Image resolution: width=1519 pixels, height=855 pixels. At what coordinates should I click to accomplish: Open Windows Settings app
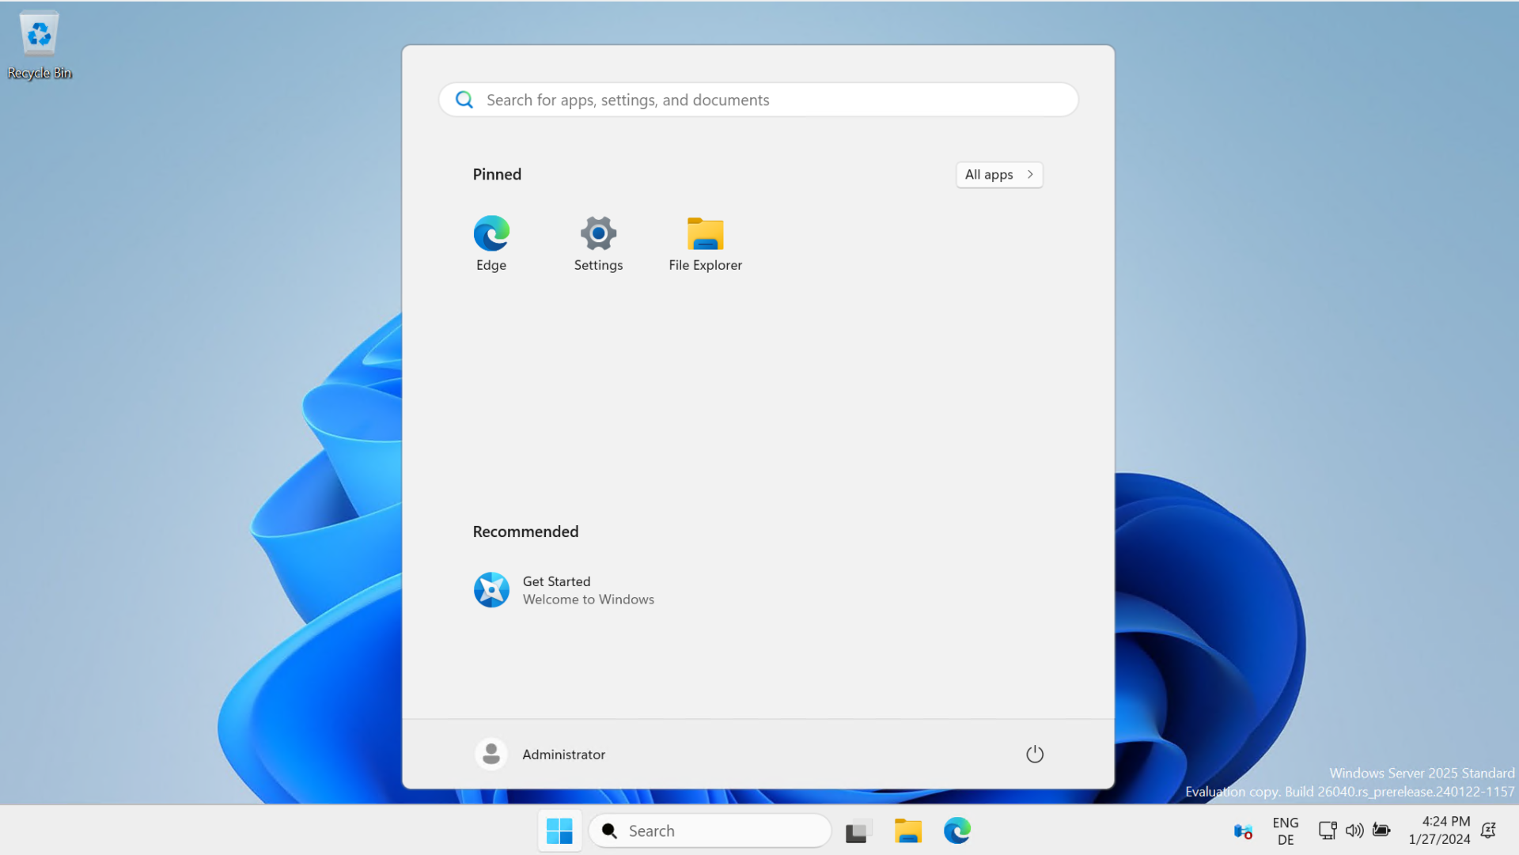coord(598,240)
